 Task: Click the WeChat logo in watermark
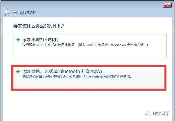pyautogui.click(x=148, y=114)
